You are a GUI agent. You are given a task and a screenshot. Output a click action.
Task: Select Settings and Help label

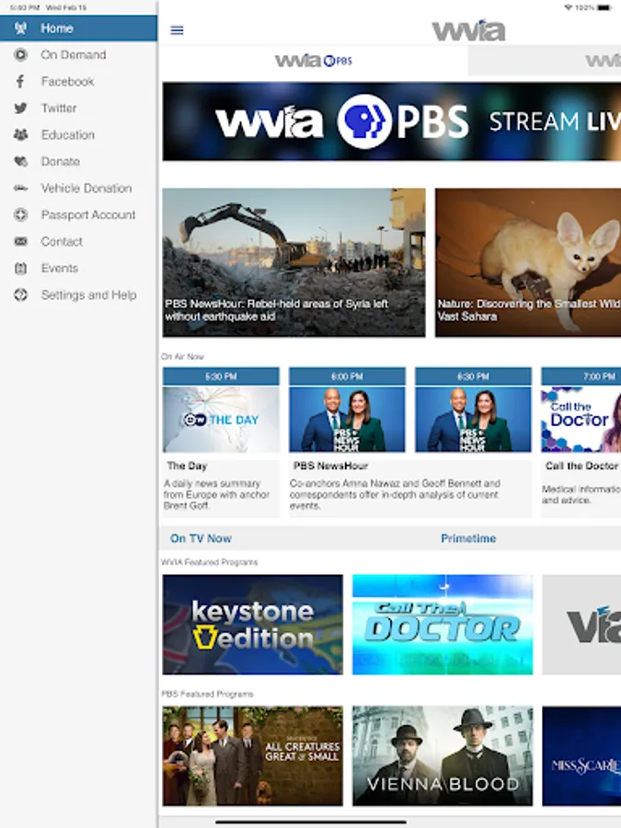click(x=88, y=294)
